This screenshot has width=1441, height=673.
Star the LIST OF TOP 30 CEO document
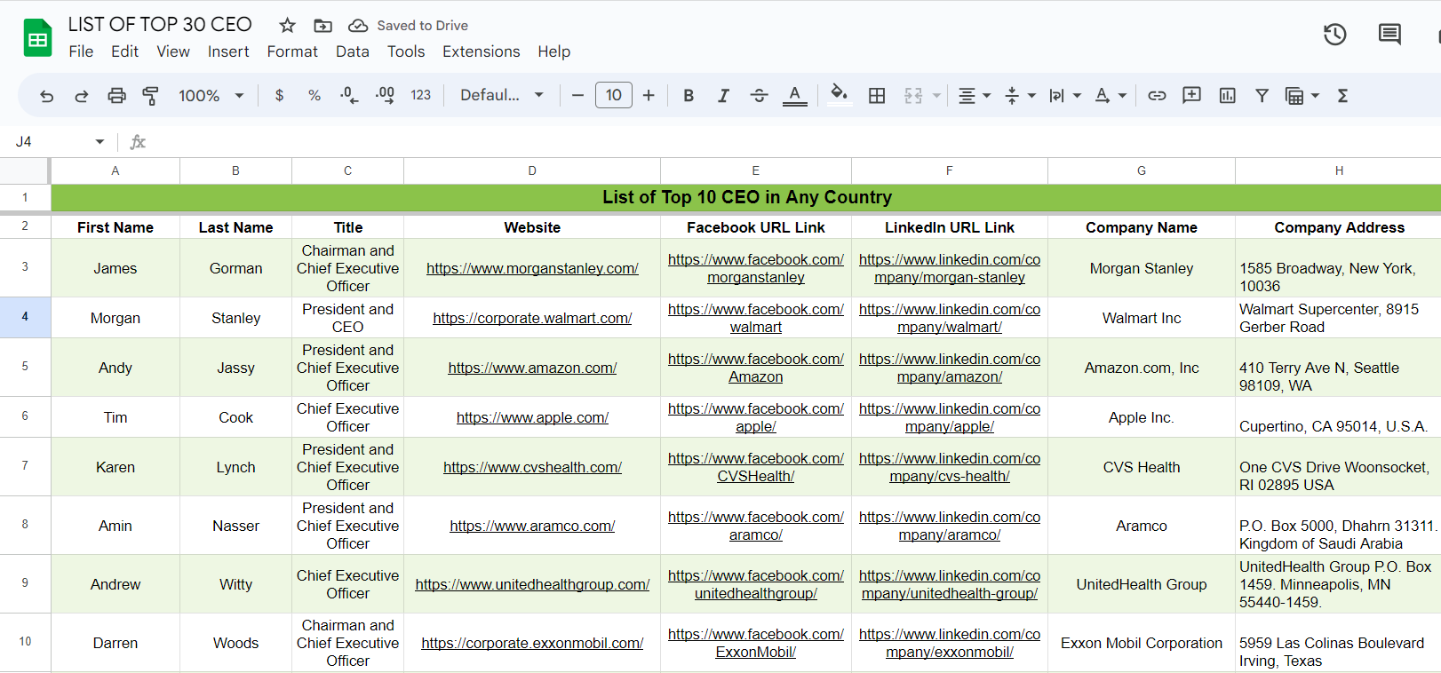[287, 26]
